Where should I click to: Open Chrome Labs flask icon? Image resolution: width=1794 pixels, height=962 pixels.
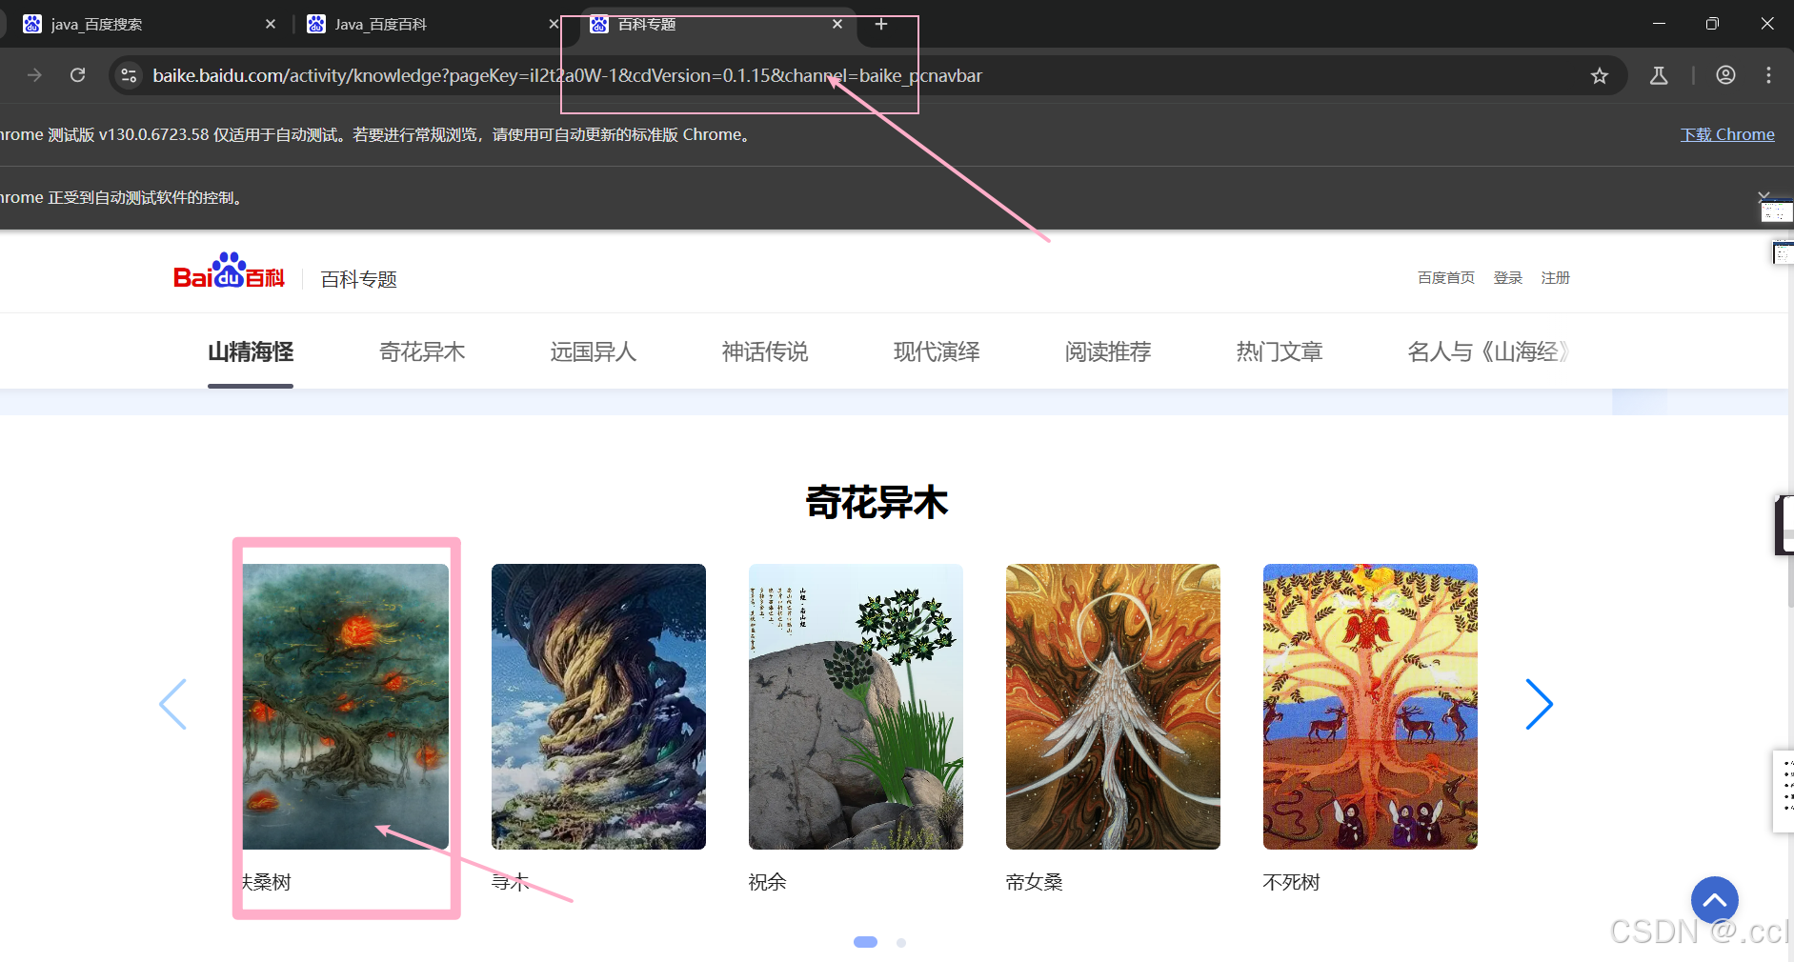[x=1659, y=76]
